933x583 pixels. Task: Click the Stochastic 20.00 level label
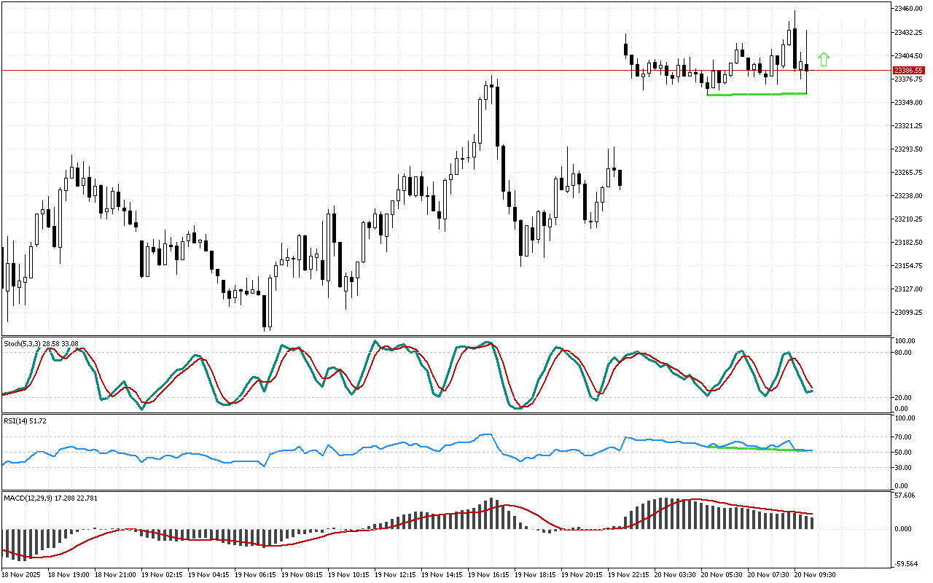click(904, 397)
